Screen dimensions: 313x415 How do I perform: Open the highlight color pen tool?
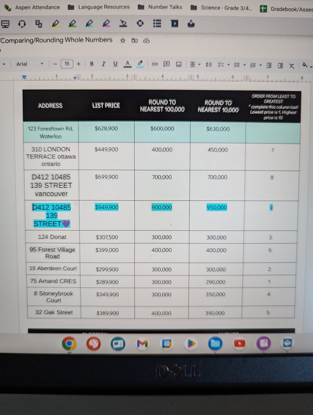coord(140,64)
